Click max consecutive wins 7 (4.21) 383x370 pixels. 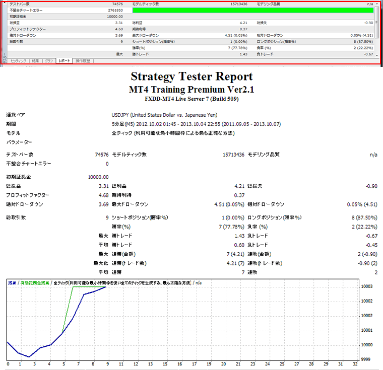235,254
